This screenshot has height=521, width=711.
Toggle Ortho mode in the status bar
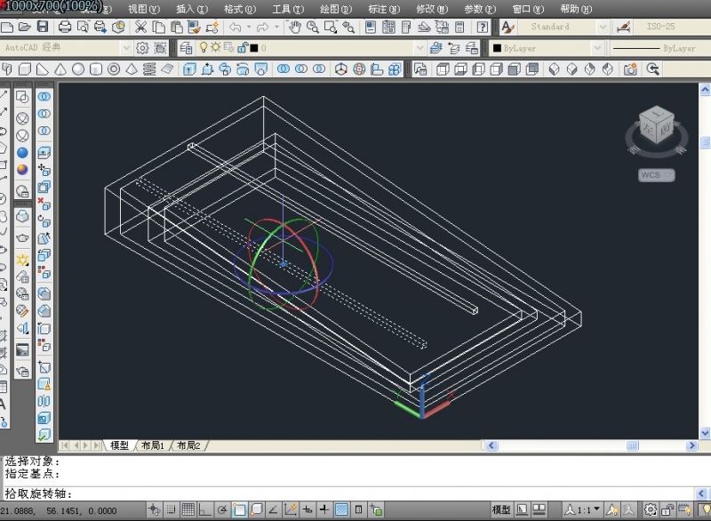coord(205,510)
